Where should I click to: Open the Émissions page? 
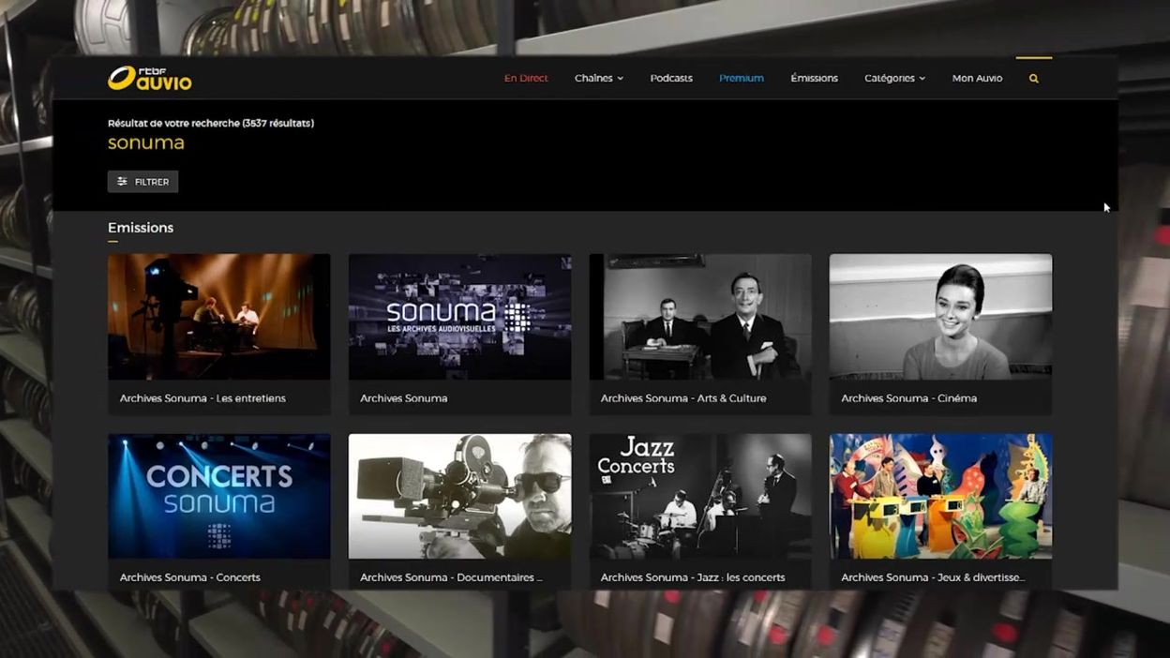(814, 78)
